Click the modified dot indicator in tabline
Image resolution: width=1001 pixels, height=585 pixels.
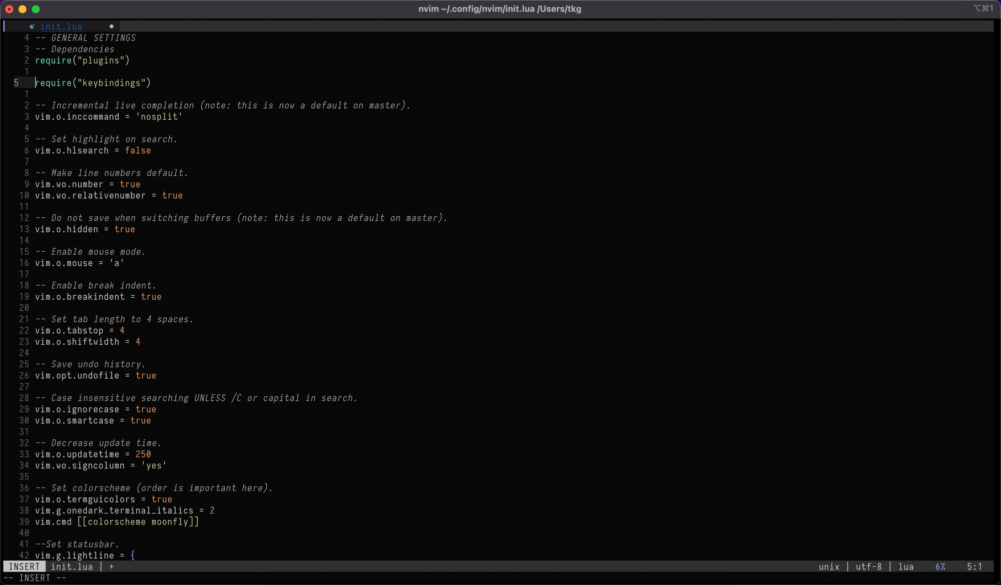click(112, 27)
